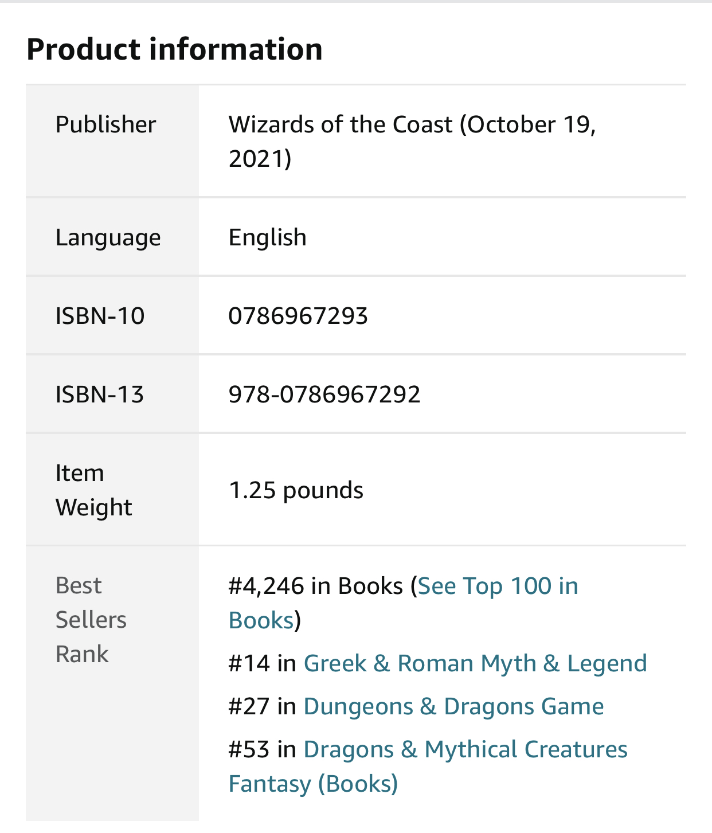The height and width of the screenshot is (833, 712).
Task: Click the Product information heading
Action: (174, 49)
